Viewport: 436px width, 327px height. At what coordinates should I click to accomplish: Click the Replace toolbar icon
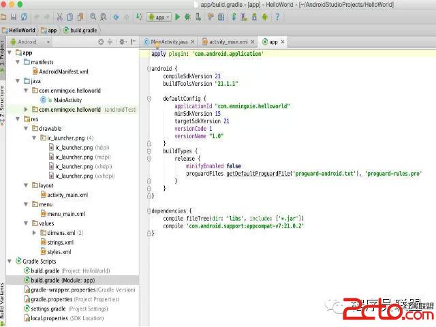(x=103, y=17)
